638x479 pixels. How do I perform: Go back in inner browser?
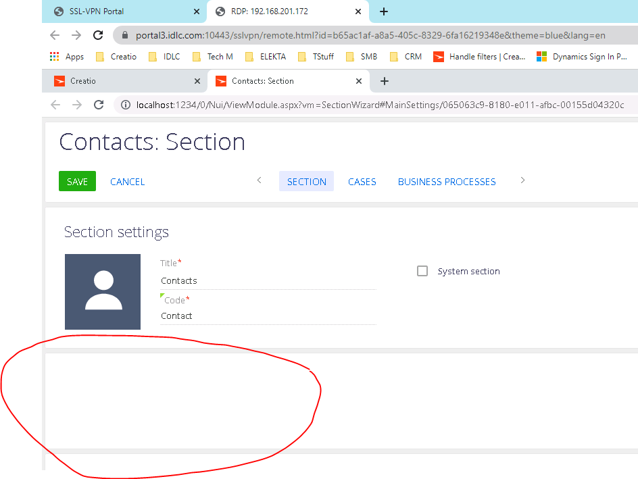(x=55, y=105)
